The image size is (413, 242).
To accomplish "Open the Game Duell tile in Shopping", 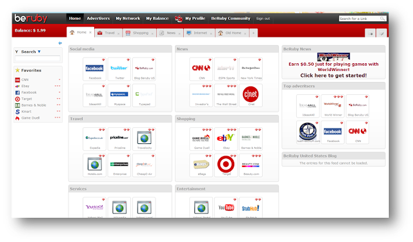I will [x=201, y=139].
